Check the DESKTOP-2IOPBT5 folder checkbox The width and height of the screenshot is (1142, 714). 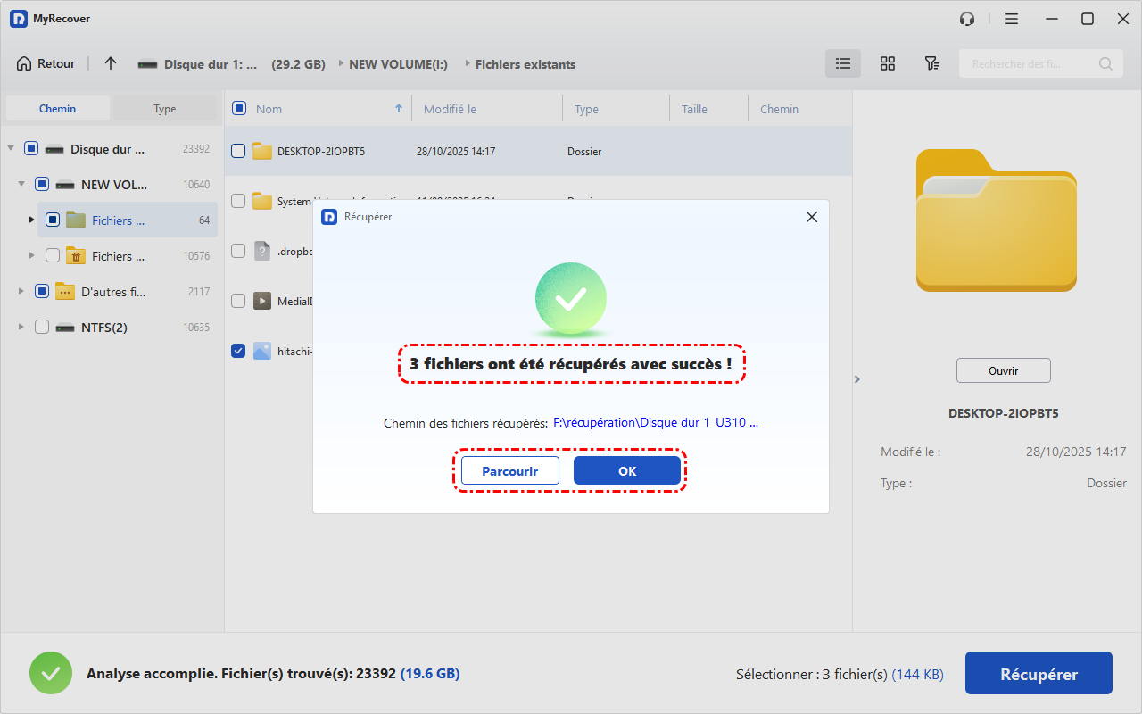click(x=238, y=151)
